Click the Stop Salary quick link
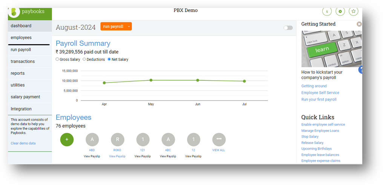383x185 pixels. tap(310, 137)
